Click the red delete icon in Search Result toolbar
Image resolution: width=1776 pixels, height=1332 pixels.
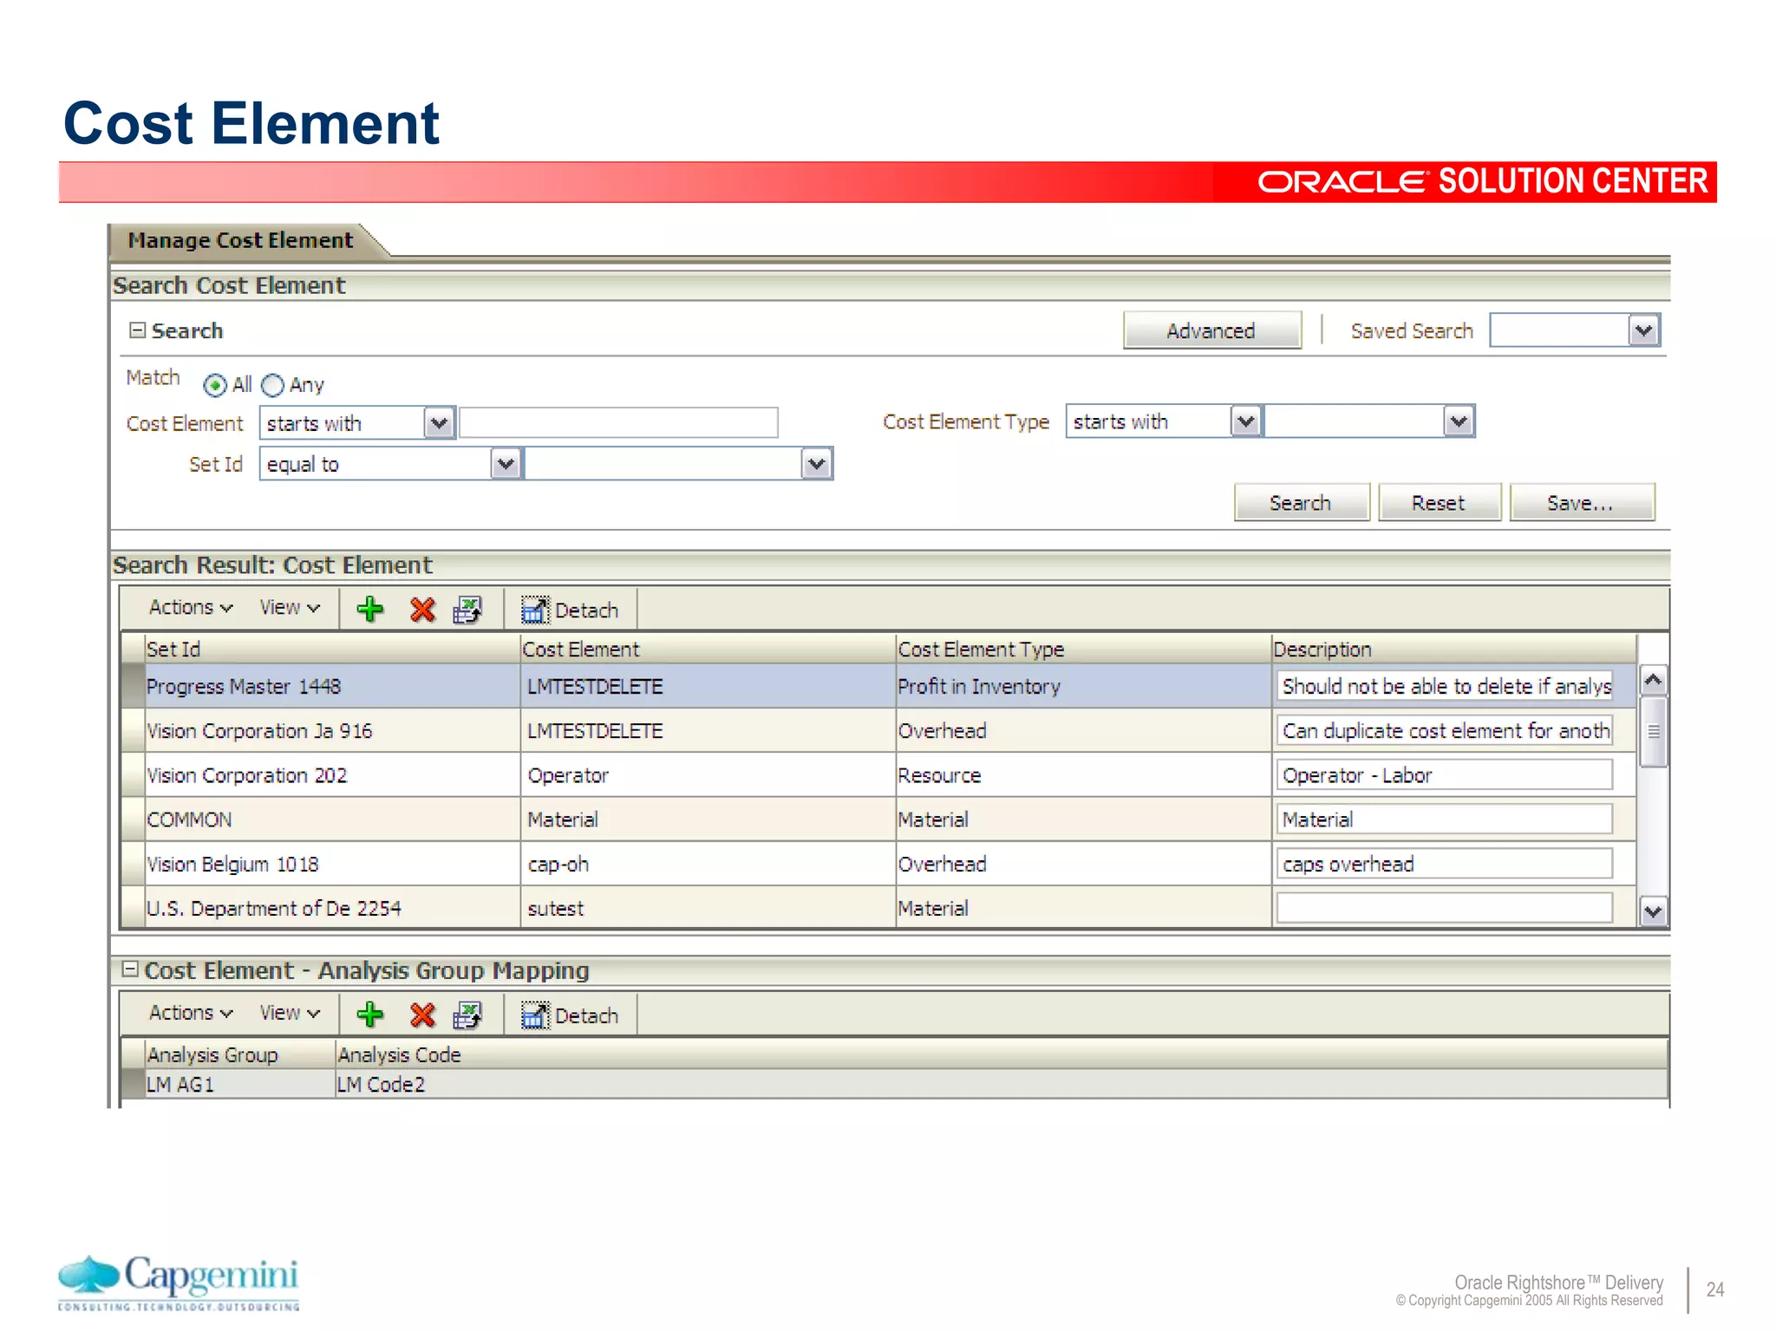tap(422, 610)
